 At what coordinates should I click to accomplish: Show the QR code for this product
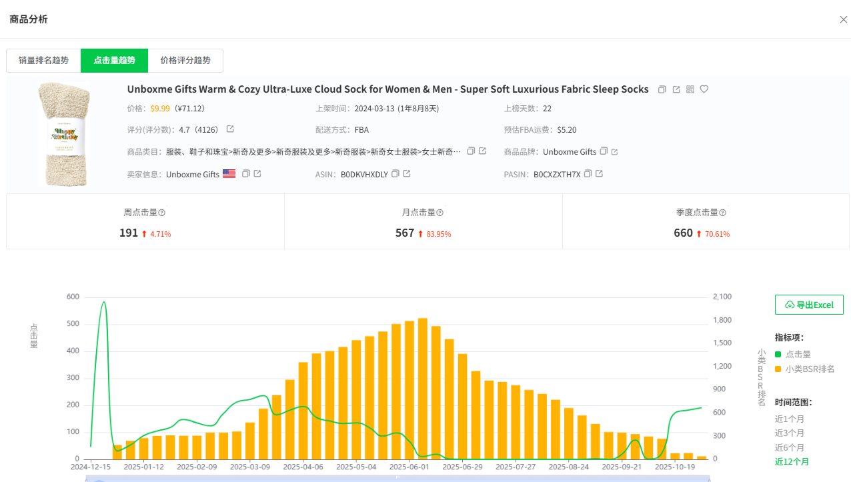tap(690, 89)
